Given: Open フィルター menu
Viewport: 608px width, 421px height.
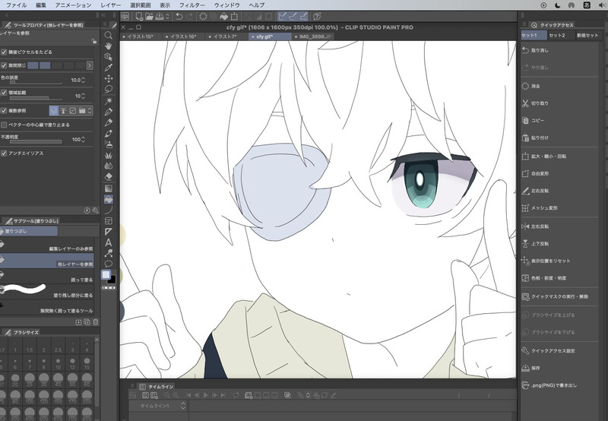Looking at the screenshot, I should [192, 5].
